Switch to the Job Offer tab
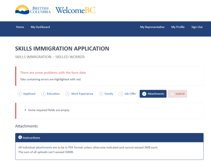This screenshot has width=211, height=163. (128, 94)
